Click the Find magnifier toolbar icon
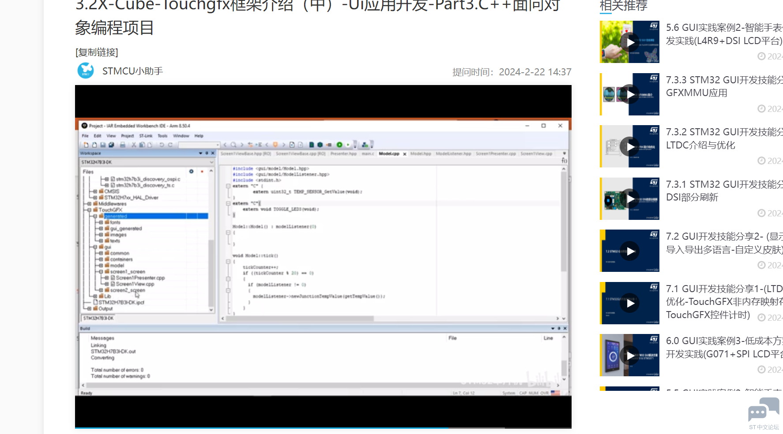 coord(233,145)
